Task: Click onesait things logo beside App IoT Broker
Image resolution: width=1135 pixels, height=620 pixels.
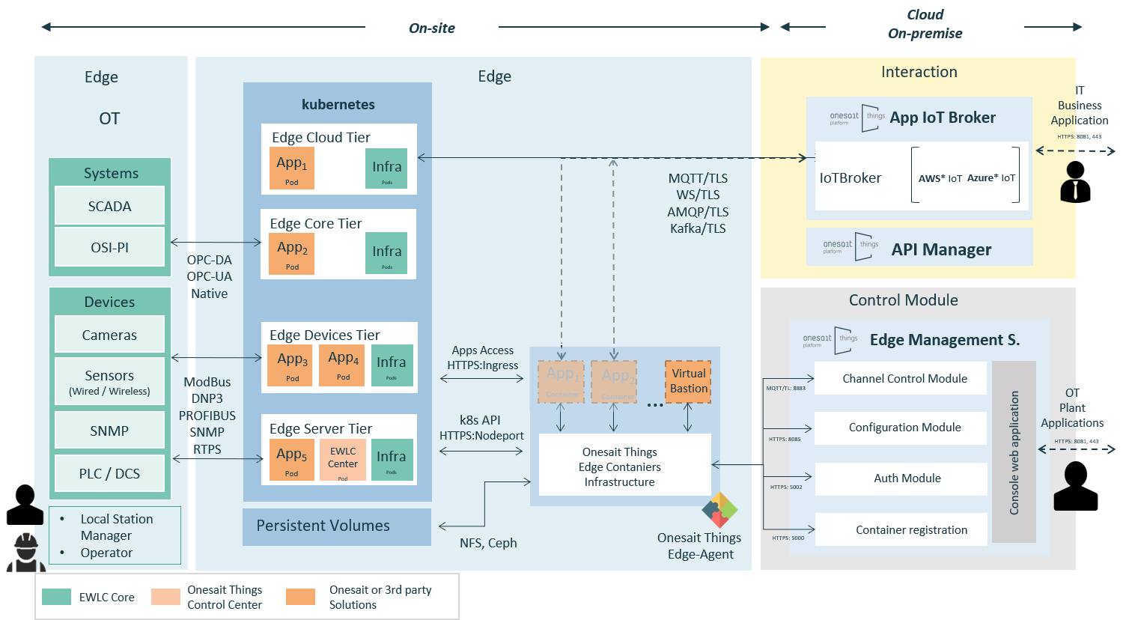Action: (x=858, y=118)
